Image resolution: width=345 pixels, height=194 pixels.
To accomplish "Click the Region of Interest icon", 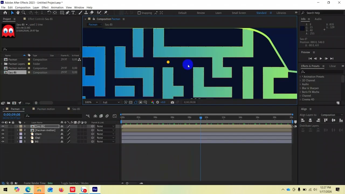I will [x=140, y=102].
